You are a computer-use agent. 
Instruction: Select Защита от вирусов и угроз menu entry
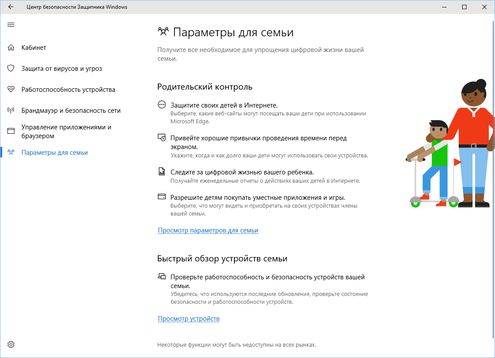pos(58,69)
